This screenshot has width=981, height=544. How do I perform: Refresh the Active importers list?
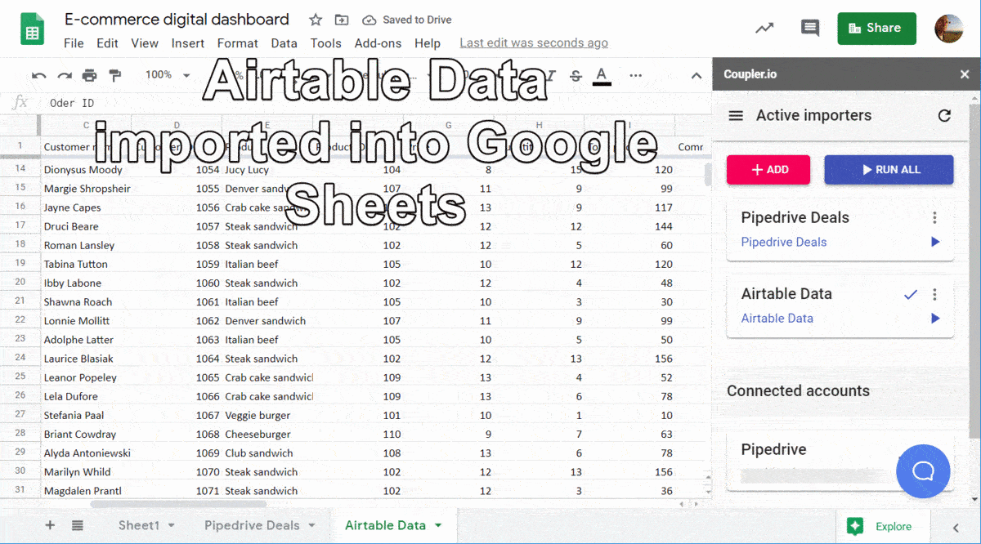pos(944,115)
